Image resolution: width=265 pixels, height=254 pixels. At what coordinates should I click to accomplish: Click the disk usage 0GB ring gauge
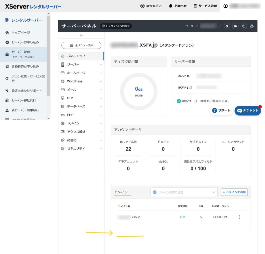coord(139,91)
